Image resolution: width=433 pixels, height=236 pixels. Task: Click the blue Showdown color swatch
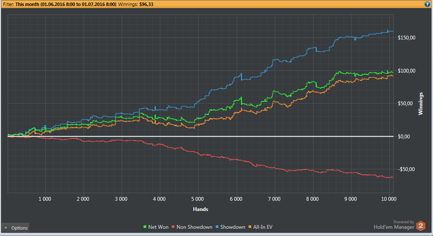(217, 227)
